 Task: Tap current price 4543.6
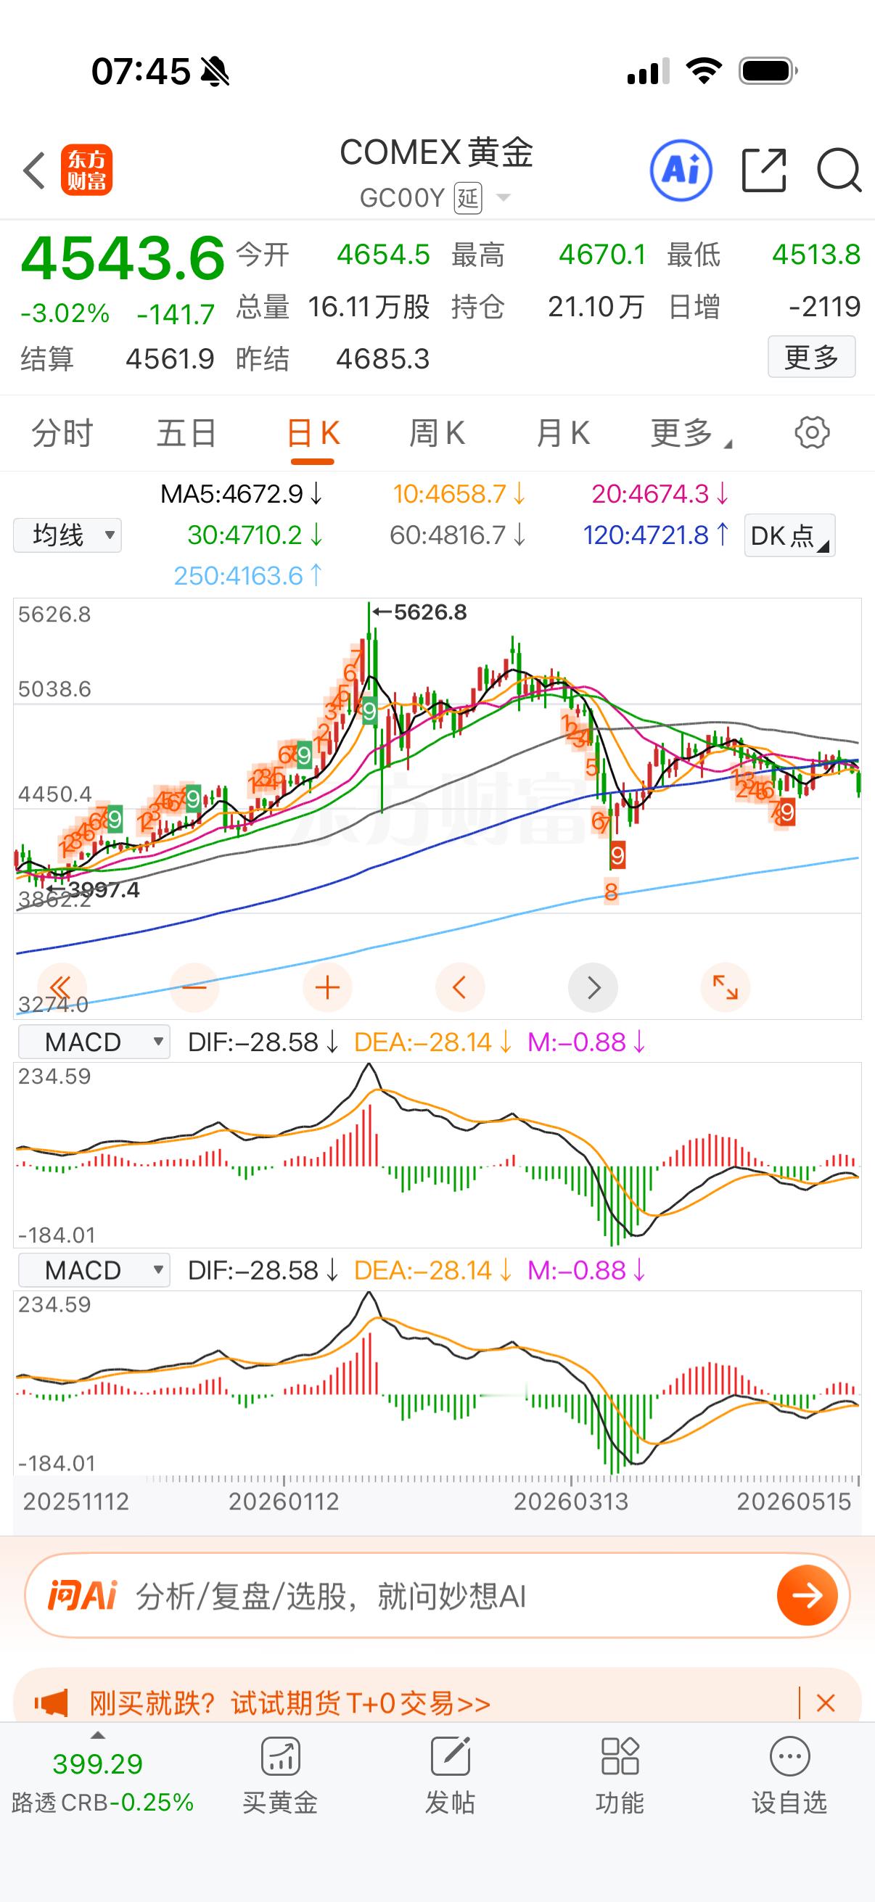(x=123, y=258)
